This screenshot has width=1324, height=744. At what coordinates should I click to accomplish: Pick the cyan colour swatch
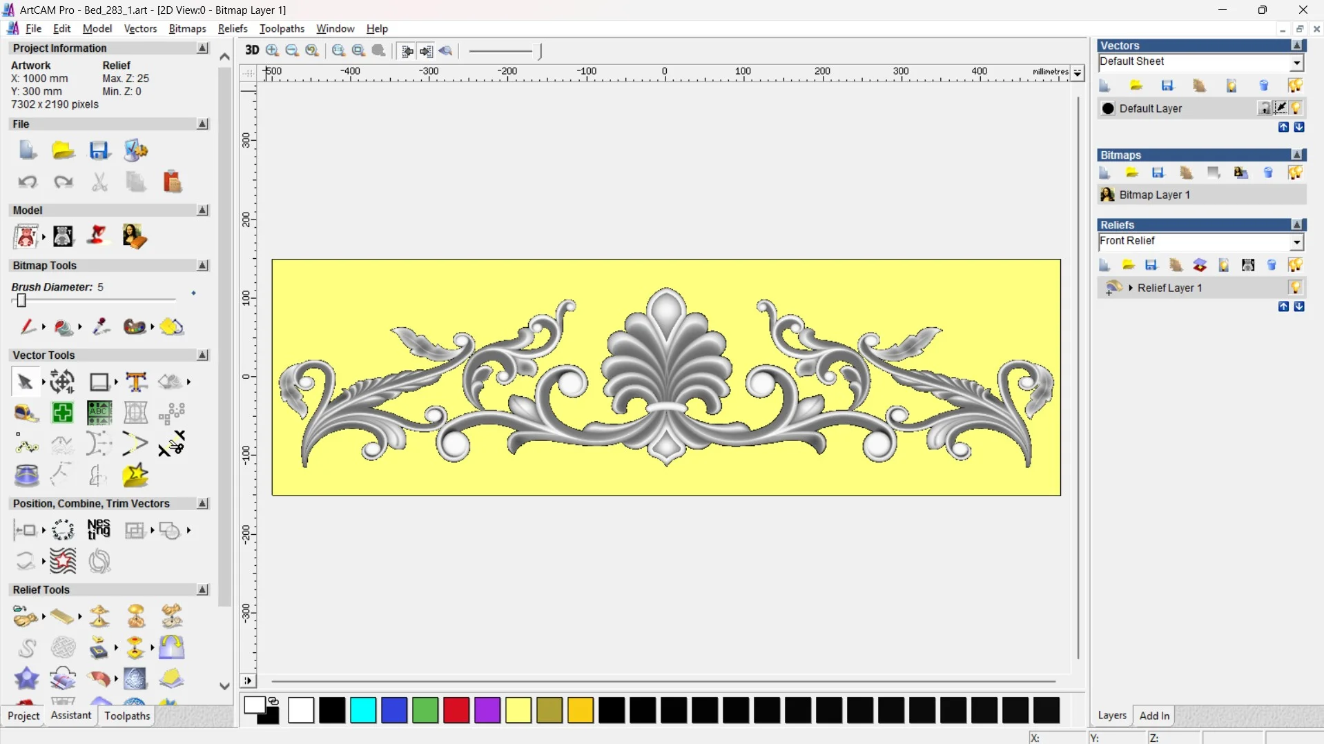[363, 710]
